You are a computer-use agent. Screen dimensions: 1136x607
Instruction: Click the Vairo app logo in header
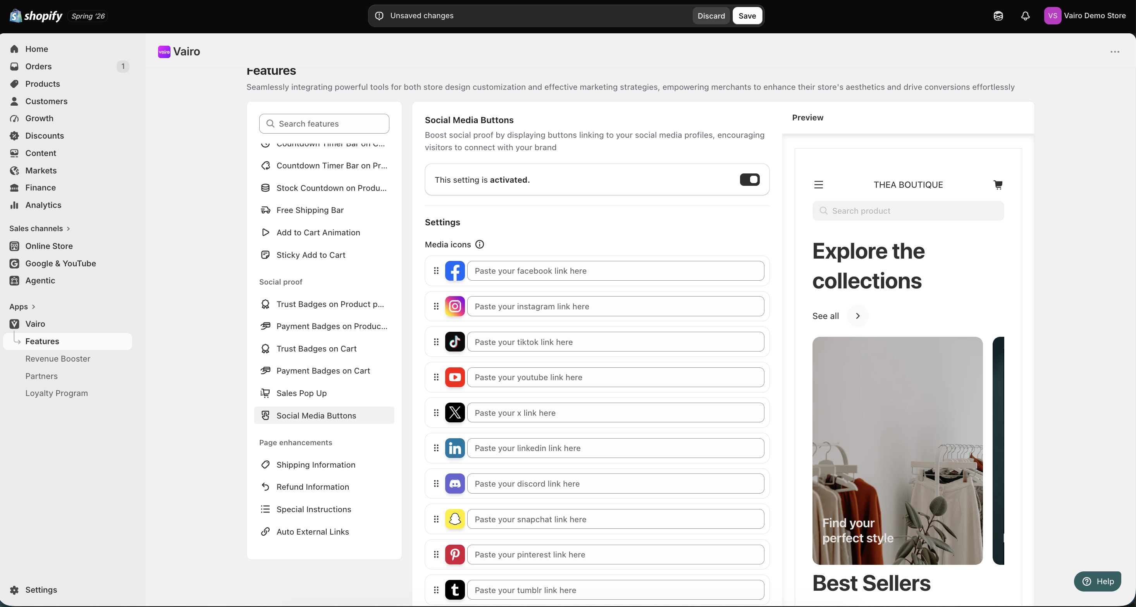pos(164,52)
